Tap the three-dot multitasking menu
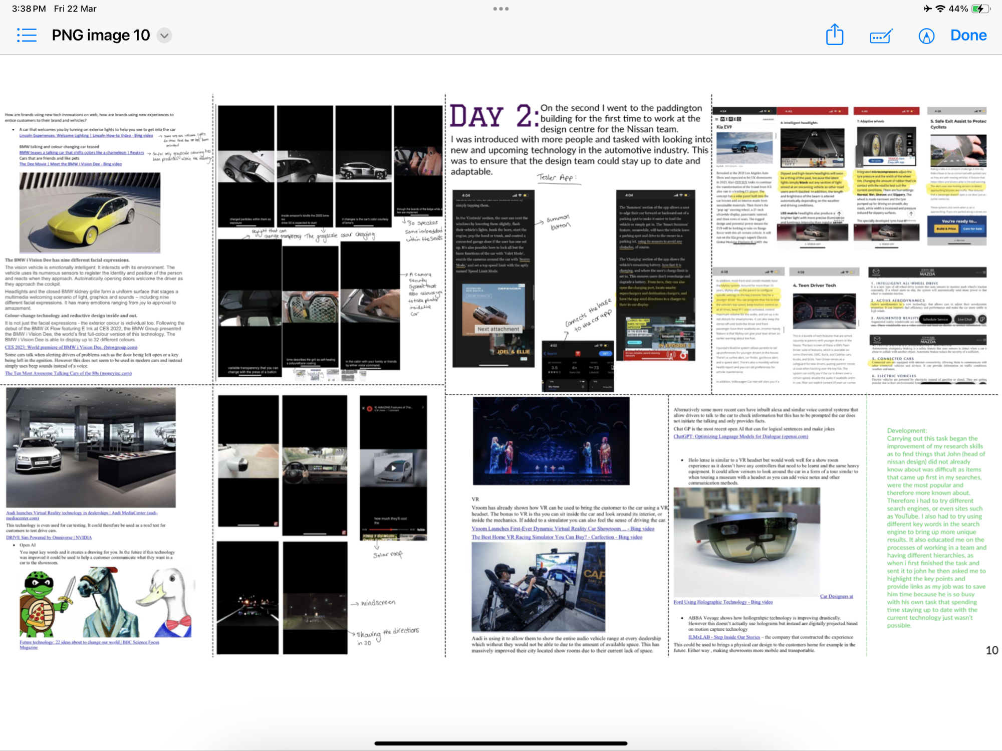 point(500,9)
